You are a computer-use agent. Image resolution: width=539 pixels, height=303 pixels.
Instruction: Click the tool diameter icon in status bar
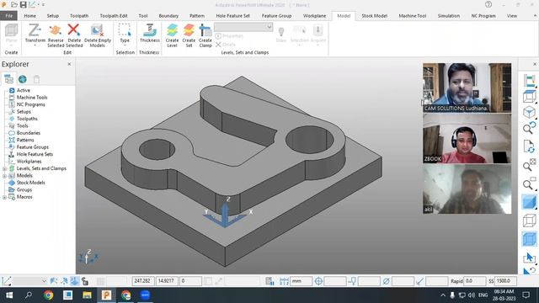tap(386, 281)
